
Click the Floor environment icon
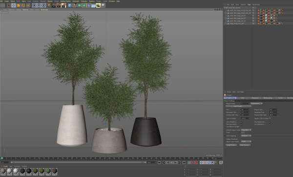click(93, 5)
